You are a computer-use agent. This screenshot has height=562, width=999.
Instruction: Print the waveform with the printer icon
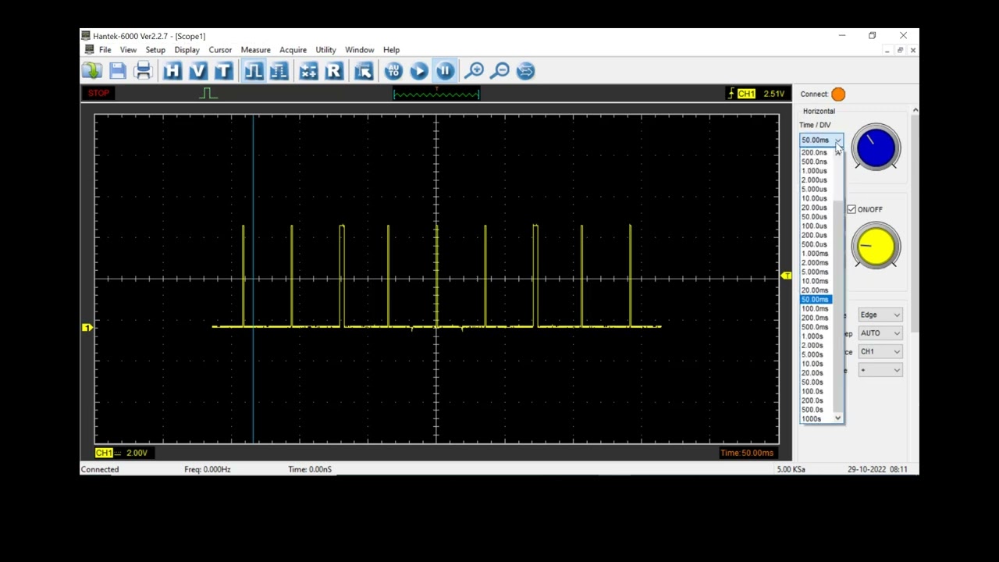pos(143,71)
